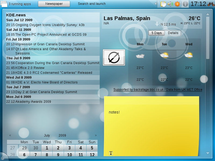Viewport: 215px width, 161px height.
Task: Open the Newspaper activity button
Action: click(x=54, y=4)
